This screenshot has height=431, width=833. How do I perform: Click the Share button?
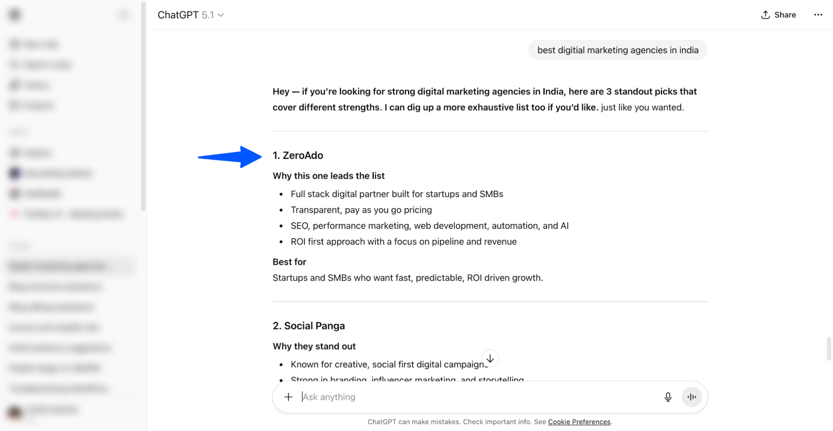pos(778,15)
